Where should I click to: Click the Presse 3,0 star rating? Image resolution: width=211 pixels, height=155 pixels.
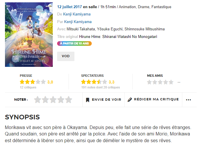coord(36,82)
